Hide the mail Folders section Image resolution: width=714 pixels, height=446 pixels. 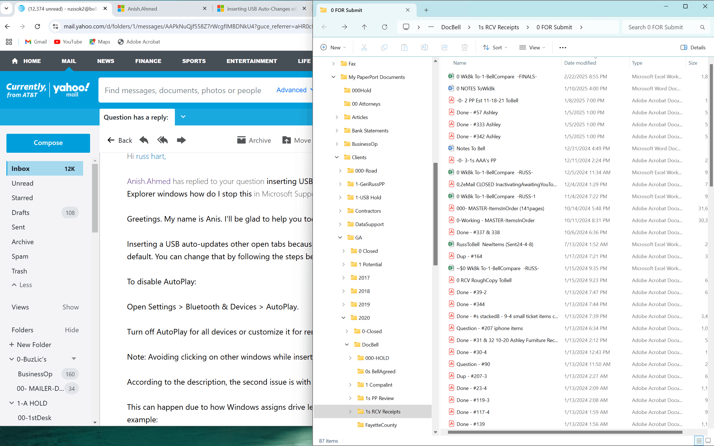pyautogui.click(x=72, y=330)
